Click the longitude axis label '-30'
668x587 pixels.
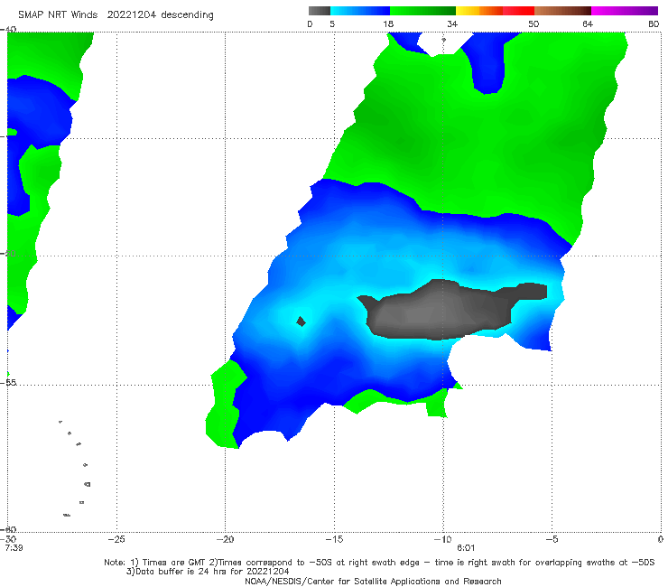click(8, 539)
